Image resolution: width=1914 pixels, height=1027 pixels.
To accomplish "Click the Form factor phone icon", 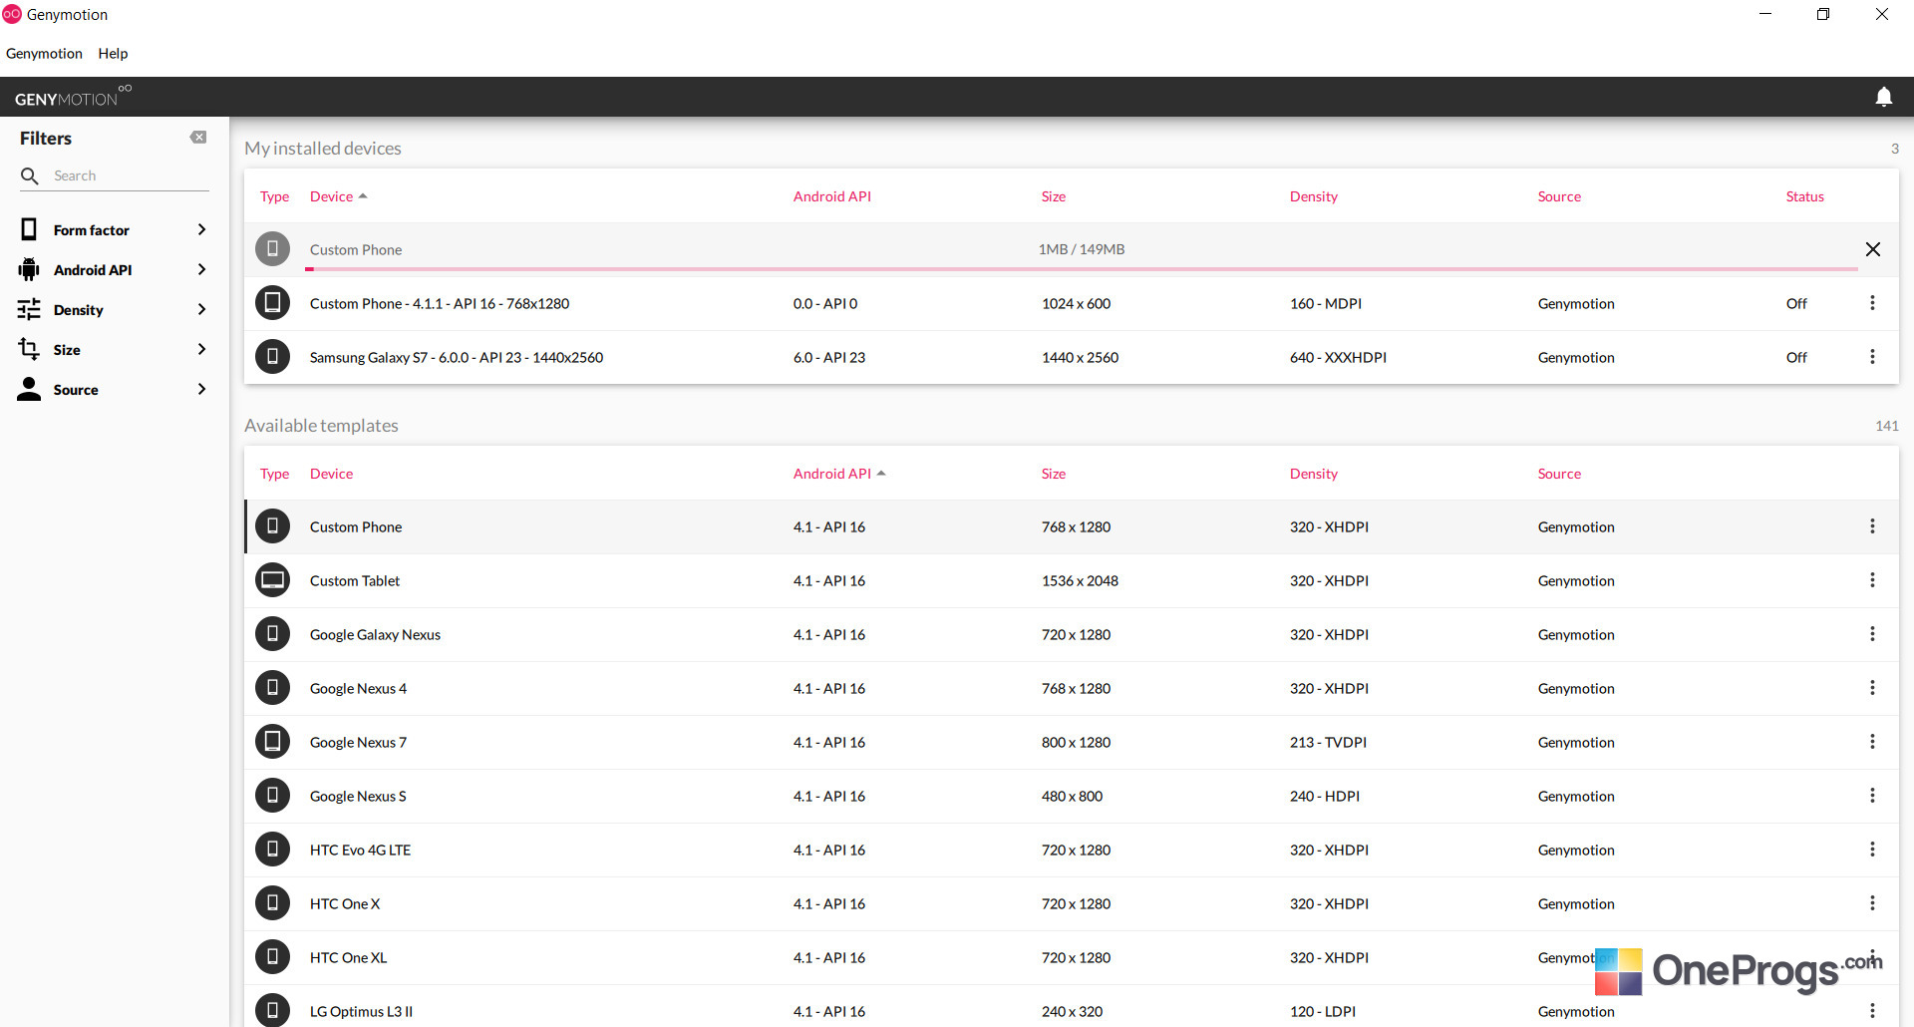I will click(29, 229).
